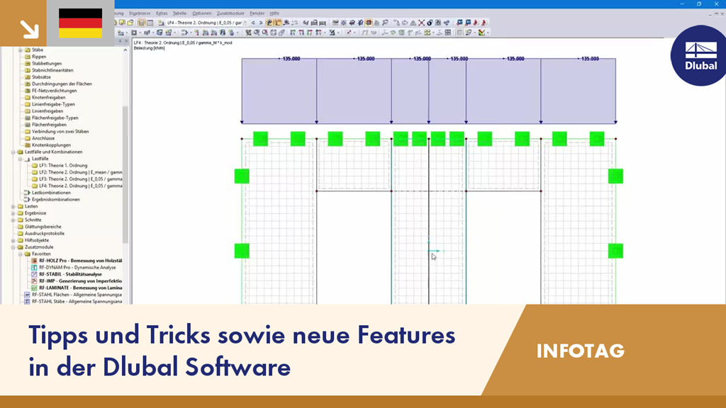Select Stabnichtlinearitäten tree item

click(x=52, y=70)
